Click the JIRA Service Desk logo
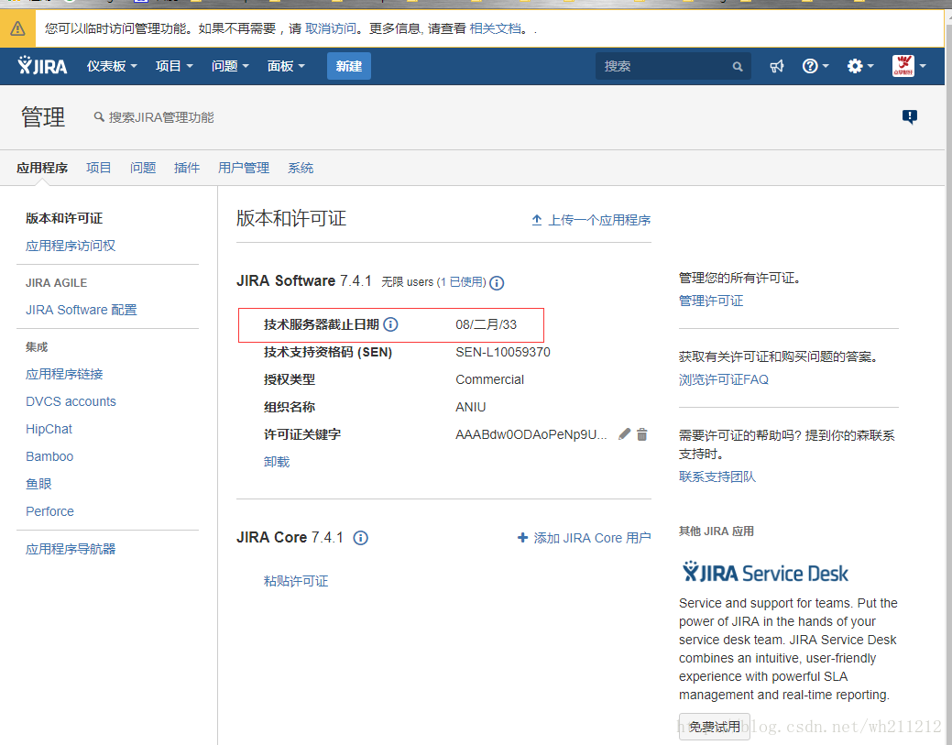Screen dimensions: 952x745 coord(765,573)
